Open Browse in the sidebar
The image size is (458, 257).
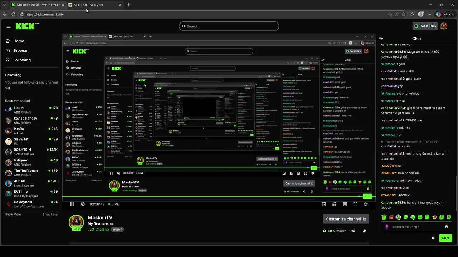point(16,51)
